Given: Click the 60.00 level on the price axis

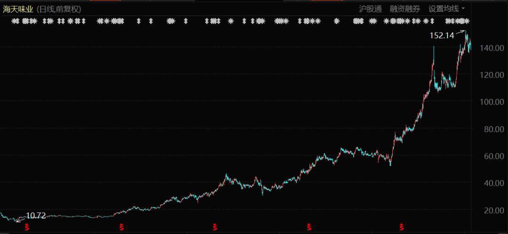Looking at the screenshot, I should point(492,156).
